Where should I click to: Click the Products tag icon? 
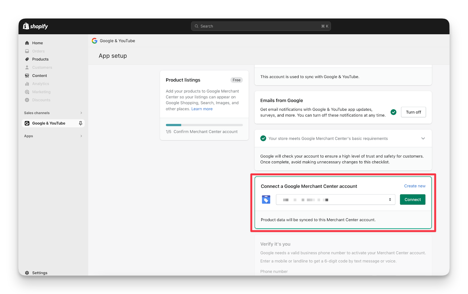pyautogui.click(x=27, y=59)
